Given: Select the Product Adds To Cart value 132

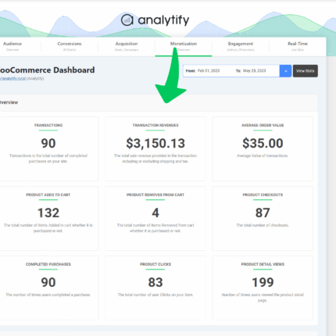Looking at the screenshot, I should coord(48,213).
